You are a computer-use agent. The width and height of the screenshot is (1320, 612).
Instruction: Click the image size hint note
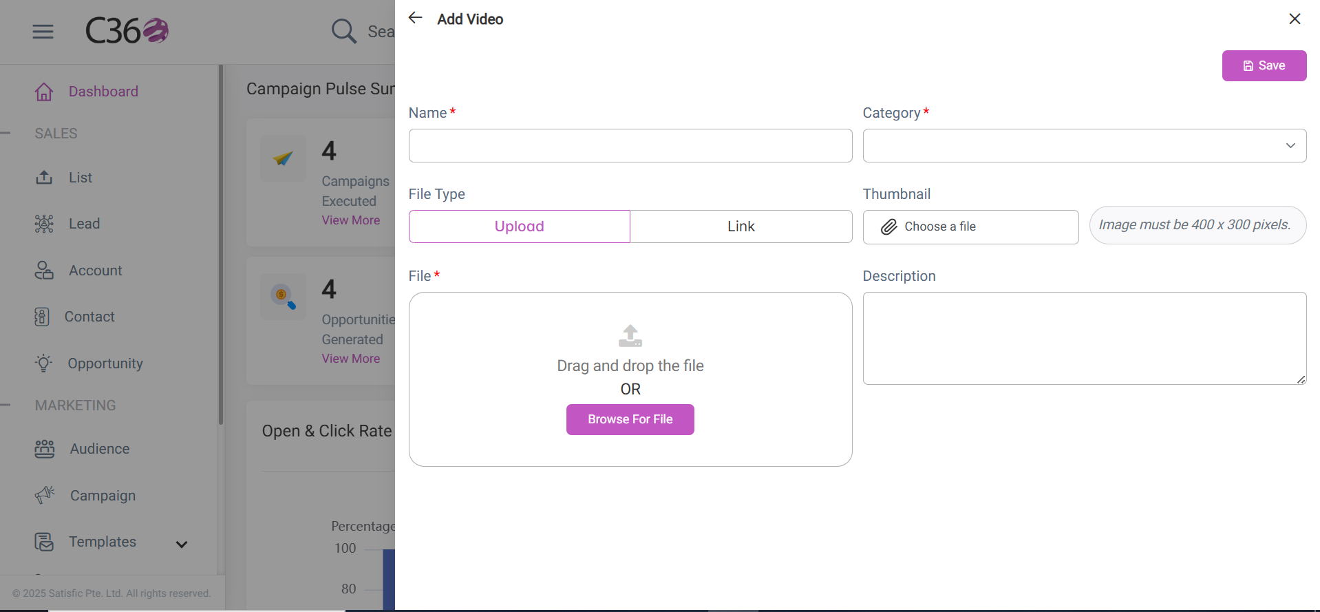tap(1197, 225)
